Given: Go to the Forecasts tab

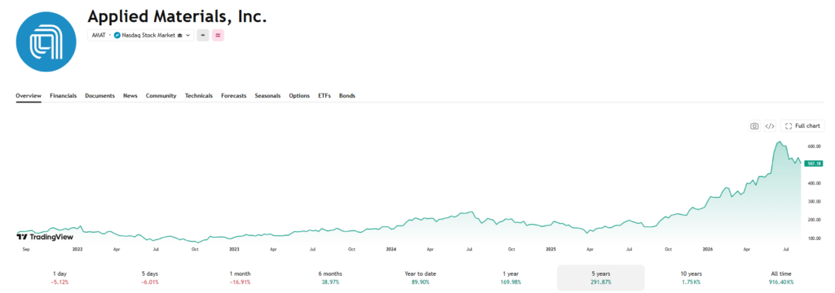Looking at the screenshot, I should (x=234, y=96).
